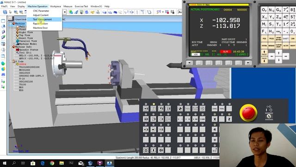Click the print icon in toolbar
The image size is (296, 167).
point(5,12)
